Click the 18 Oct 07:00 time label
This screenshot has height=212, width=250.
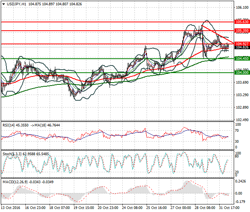tap(59, 208)
